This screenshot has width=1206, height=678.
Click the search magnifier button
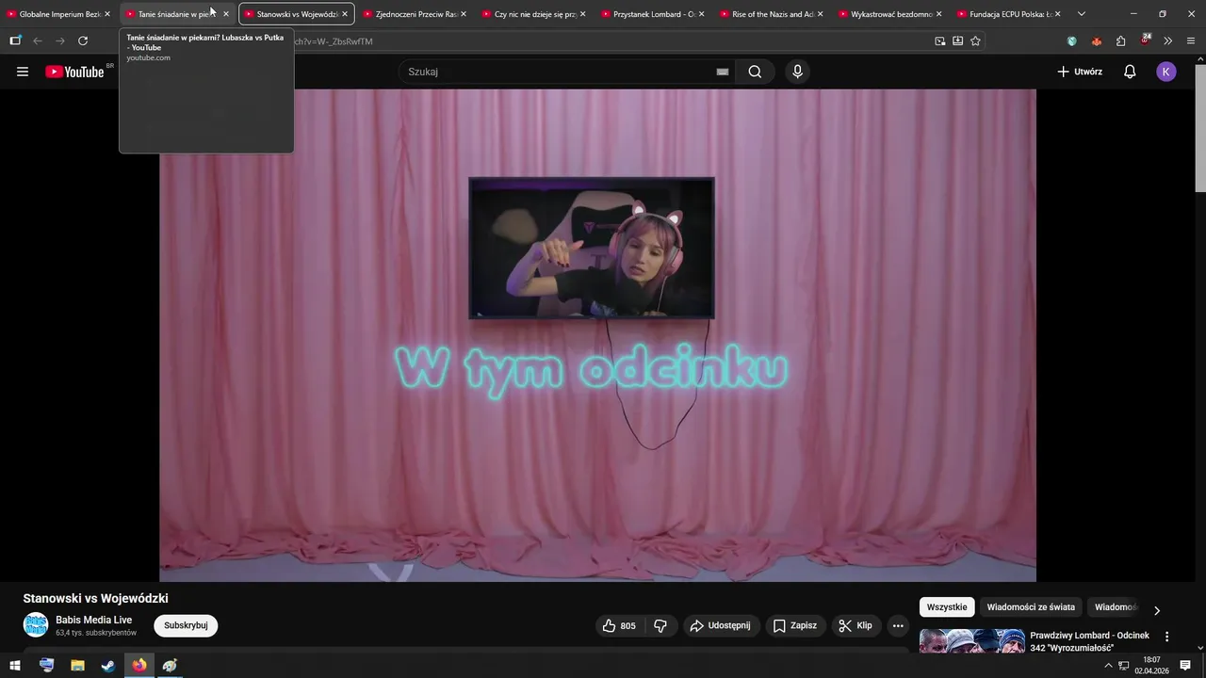tap(755, 72)
